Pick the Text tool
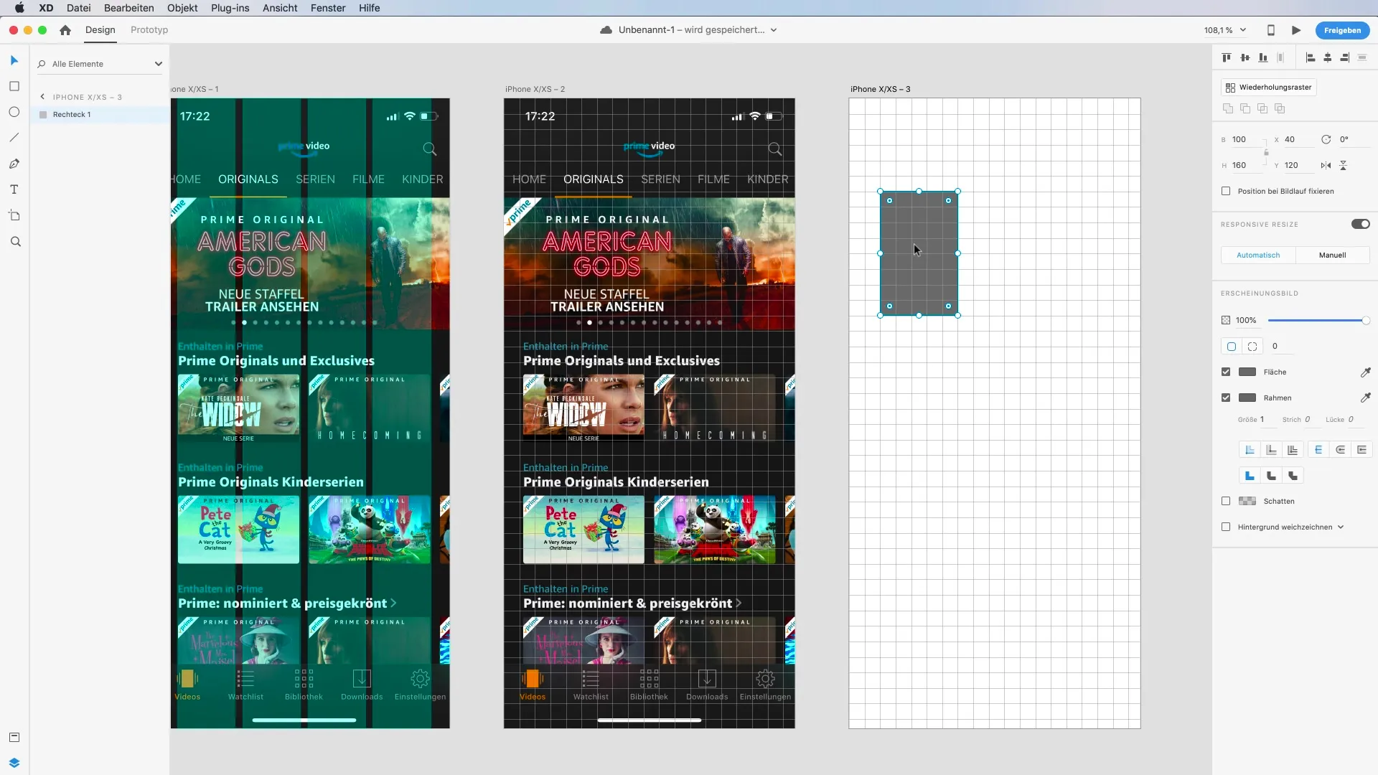 [14, 189]
